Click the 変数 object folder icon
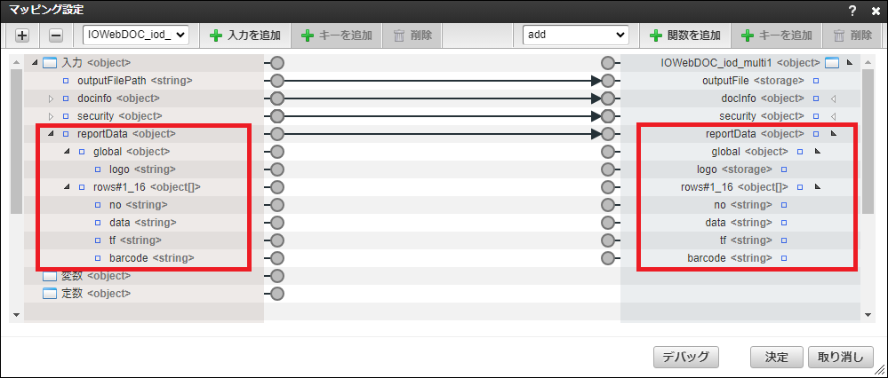Image resolution: width=888 pixels, height=378 pixels. 50,276
